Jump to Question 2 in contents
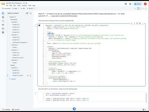 pos(15,35)
